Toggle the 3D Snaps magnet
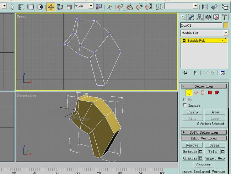Screen dimensions: 231x174 tap(120, 7)
